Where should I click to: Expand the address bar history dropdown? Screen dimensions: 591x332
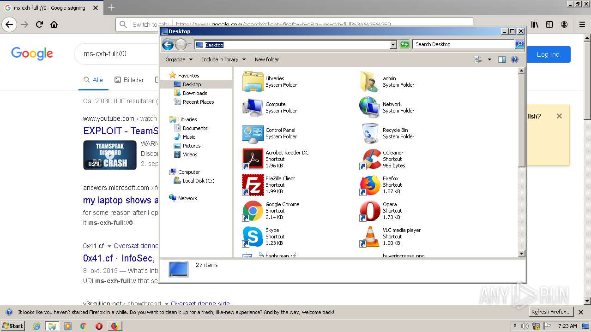393,44
